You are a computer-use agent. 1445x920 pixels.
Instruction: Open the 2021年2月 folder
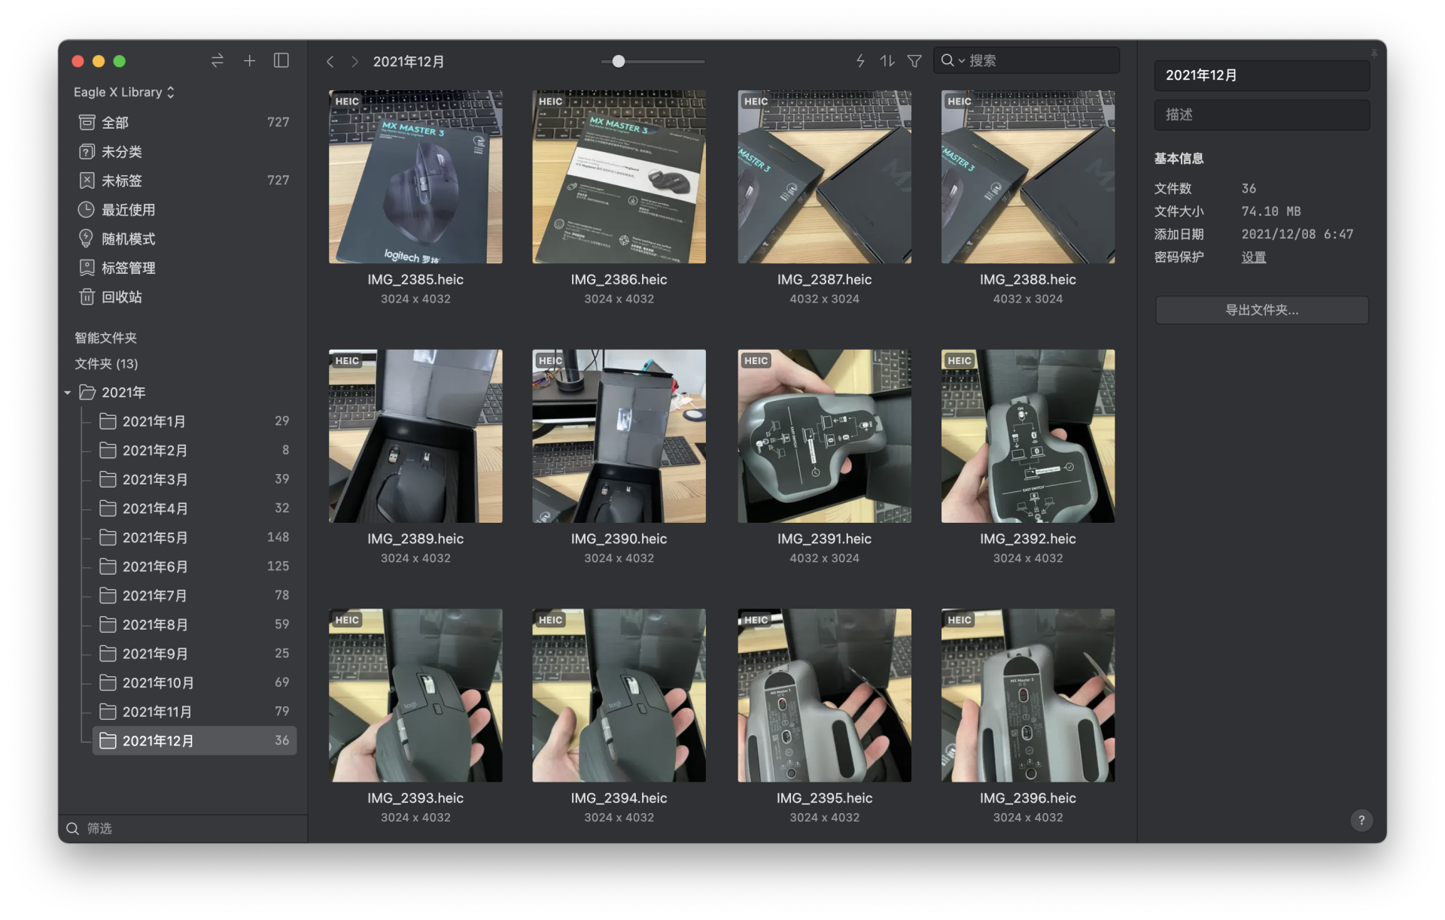tap(194, 450)
